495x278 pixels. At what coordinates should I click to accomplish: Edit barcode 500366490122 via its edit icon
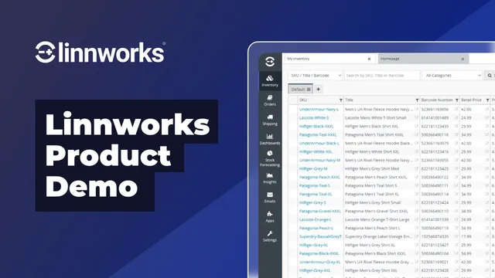456,177
